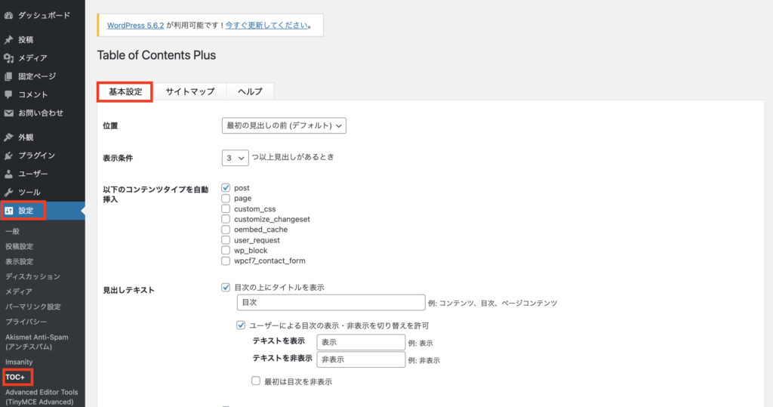Open パーマリンク設定 submenu
The width and height of the screenshot is (773, 407).
pos(33,307)
